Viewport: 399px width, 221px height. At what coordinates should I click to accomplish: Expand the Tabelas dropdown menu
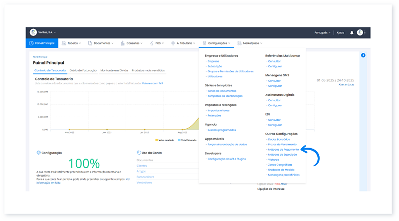(x=73, y=43)
